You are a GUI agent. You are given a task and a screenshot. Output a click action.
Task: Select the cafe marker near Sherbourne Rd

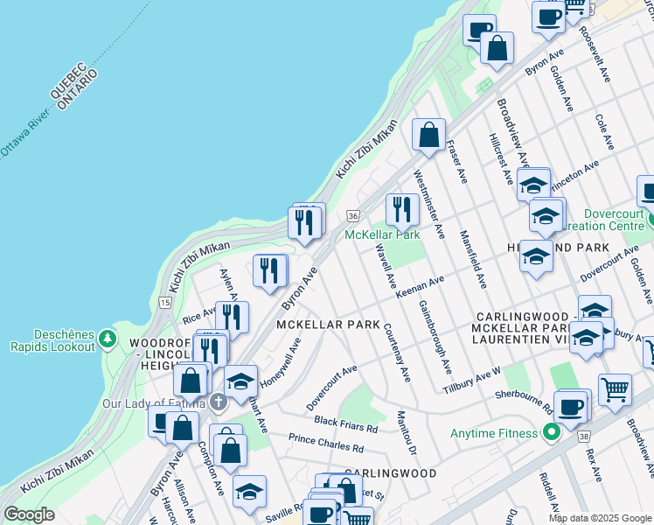pyautogui.click(x=571, y=408)
